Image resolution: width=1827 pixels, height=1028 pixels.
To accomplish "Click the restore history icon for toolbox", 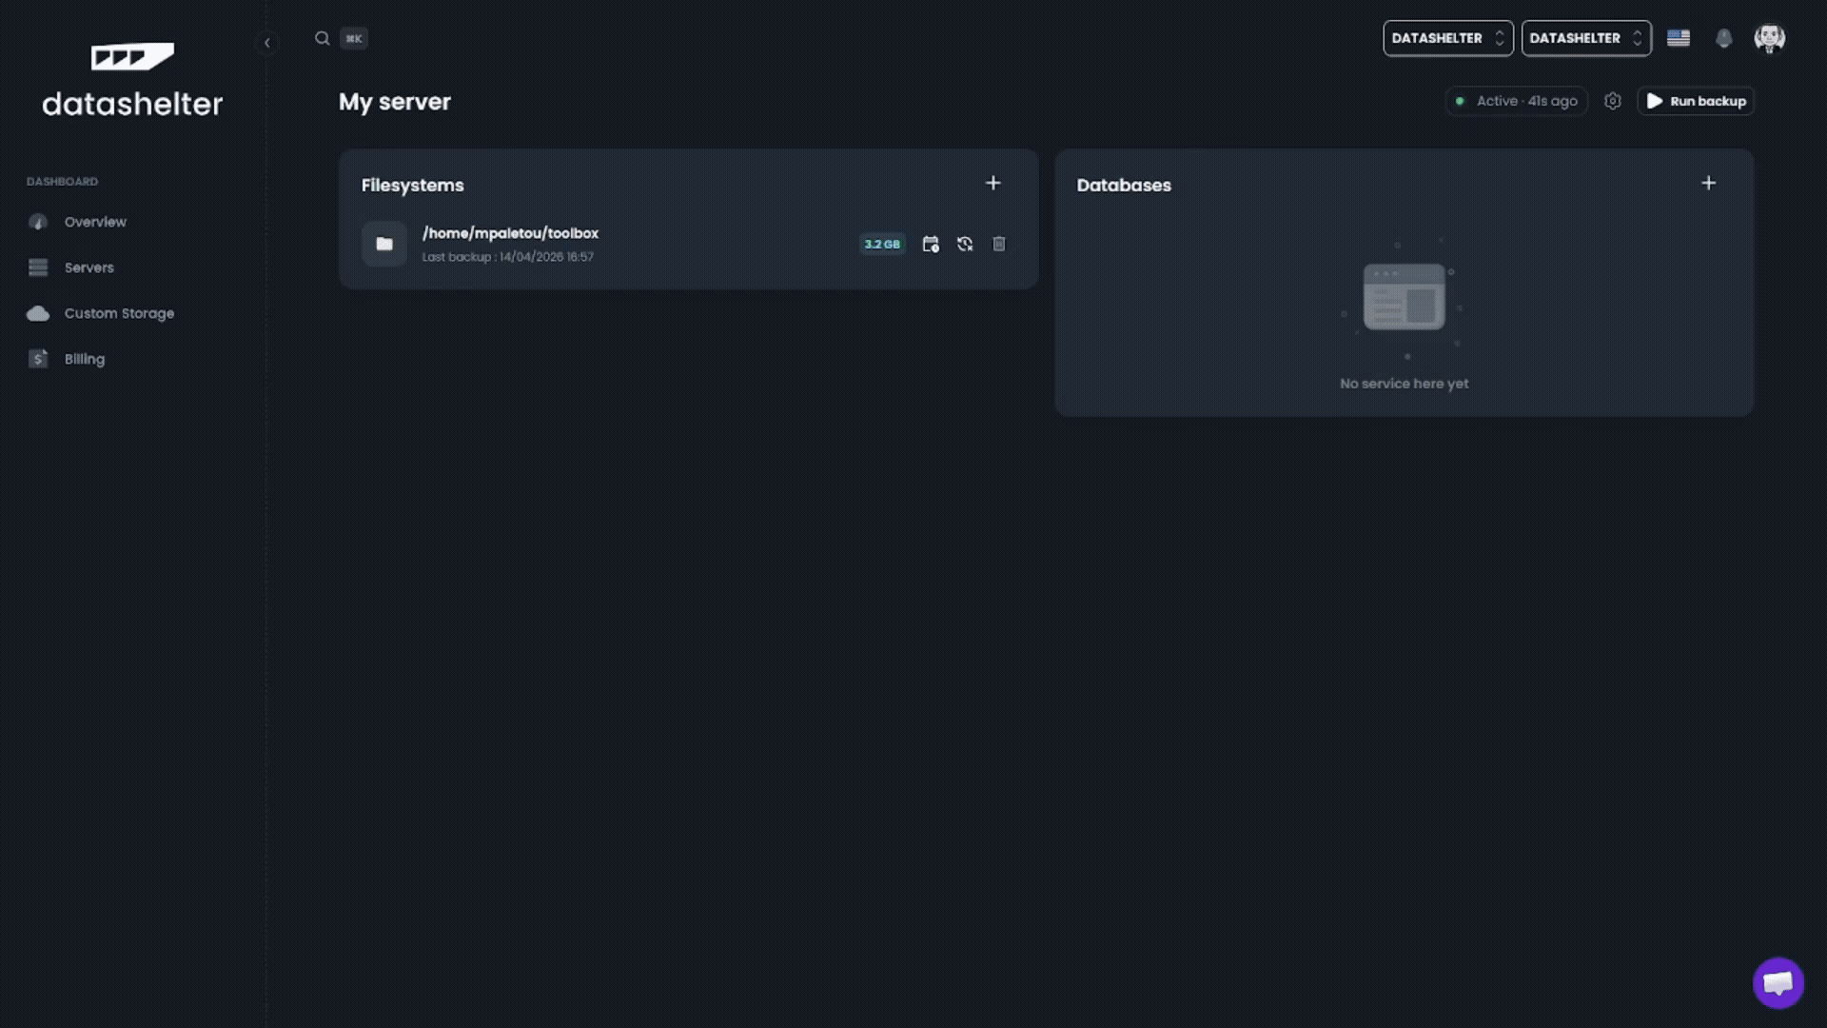I will (965, 245).
